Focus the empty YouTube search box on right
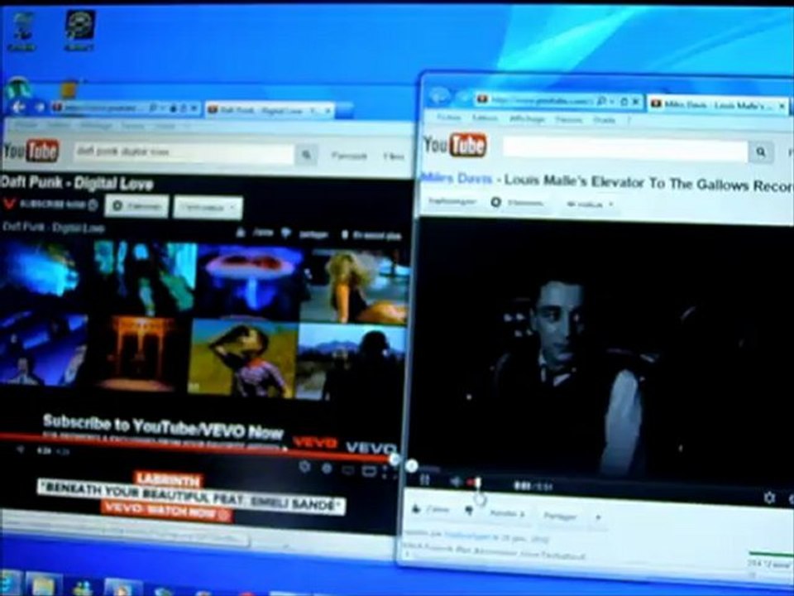The height and width of the screenshot is (596, 794). coord(626,150)
